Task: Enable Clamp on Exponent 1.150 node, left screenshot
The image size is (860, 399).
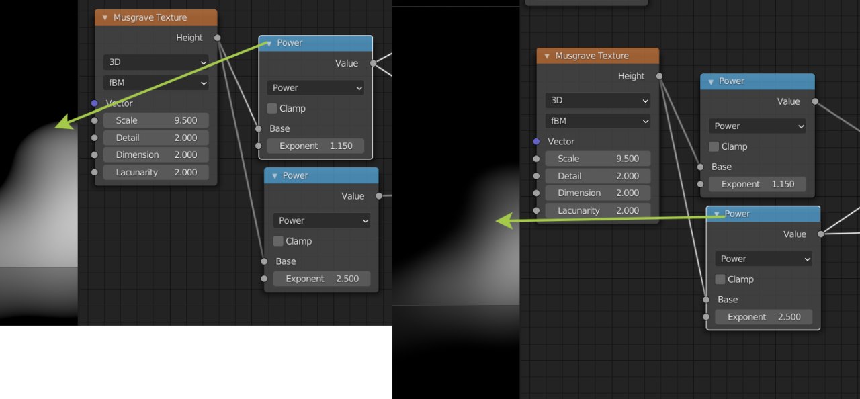Action: click(x=272, y=108)
